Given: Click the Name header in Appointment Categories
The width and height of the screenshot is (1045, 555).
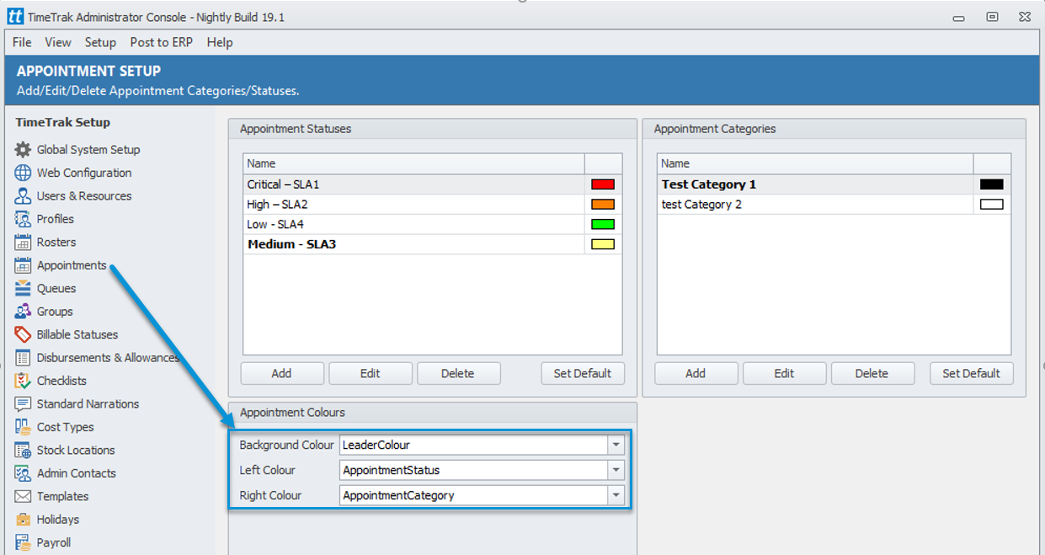Looking at the screenshot, I should coord(815,163).
